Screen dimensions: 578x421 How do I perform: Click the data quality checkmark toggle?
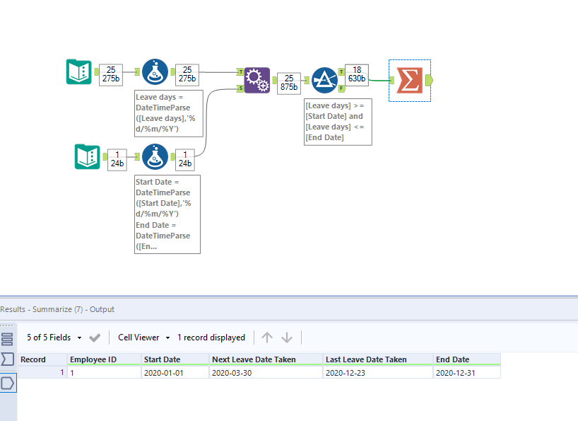pyautogui.click(x=95, y=338)
